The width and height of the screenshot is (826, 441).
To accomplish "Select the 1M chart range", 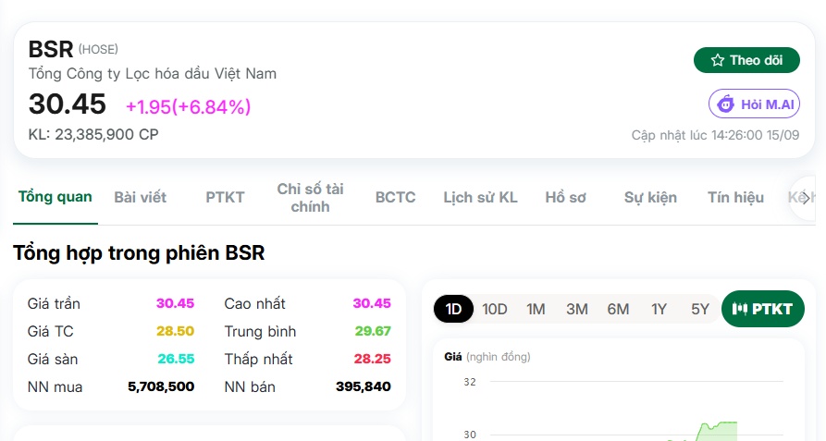I will (536, 309).
